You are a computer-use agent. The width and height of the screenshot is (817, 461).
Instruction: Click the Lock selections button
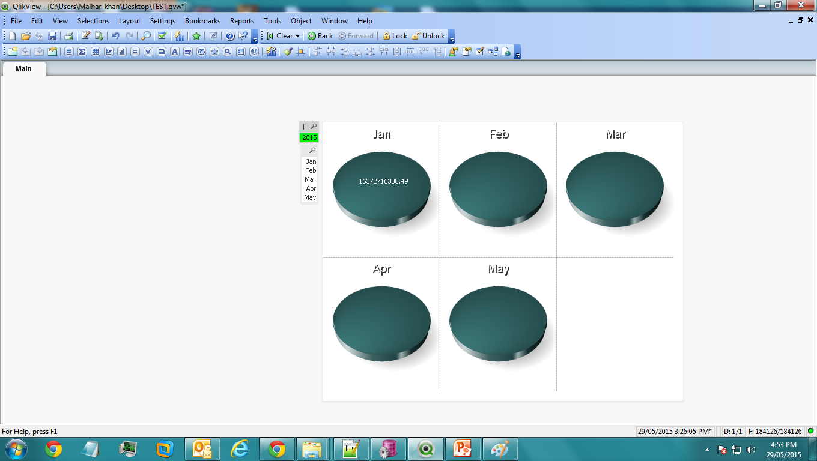pos(395,36)
